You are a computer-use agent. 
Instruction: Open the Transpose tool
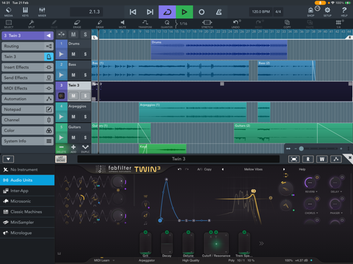pos(145,24)
